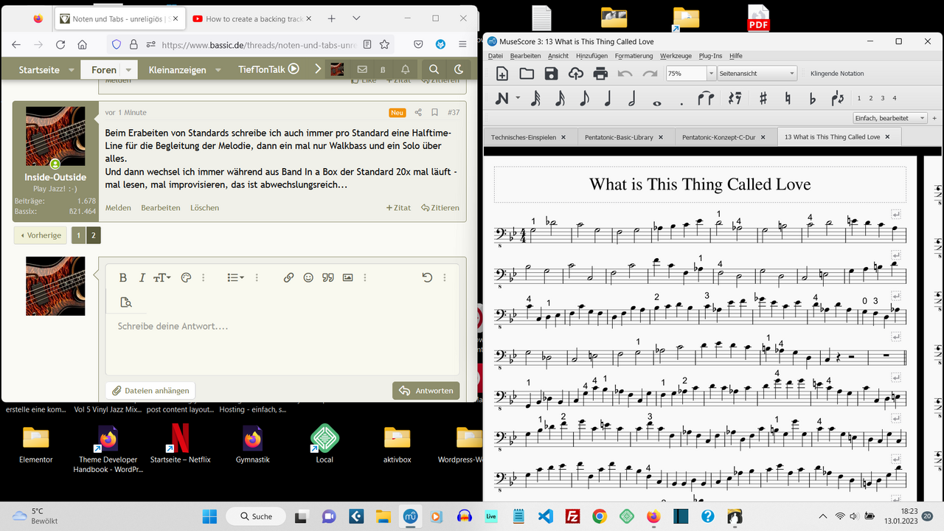Insert a link in the reply editor
The image size is (944, 531).
point(288,277)
